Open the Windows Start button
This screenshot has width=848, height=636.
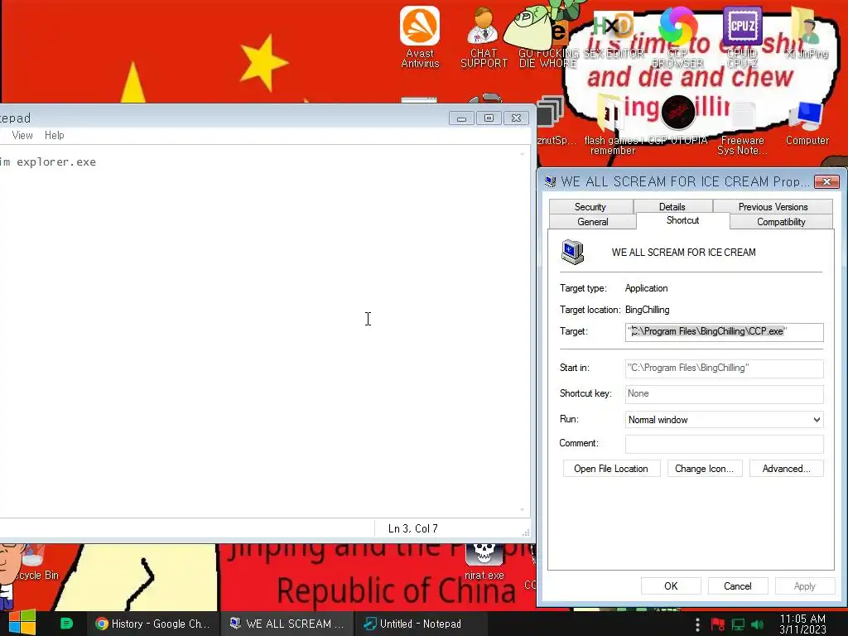[22, 623]
